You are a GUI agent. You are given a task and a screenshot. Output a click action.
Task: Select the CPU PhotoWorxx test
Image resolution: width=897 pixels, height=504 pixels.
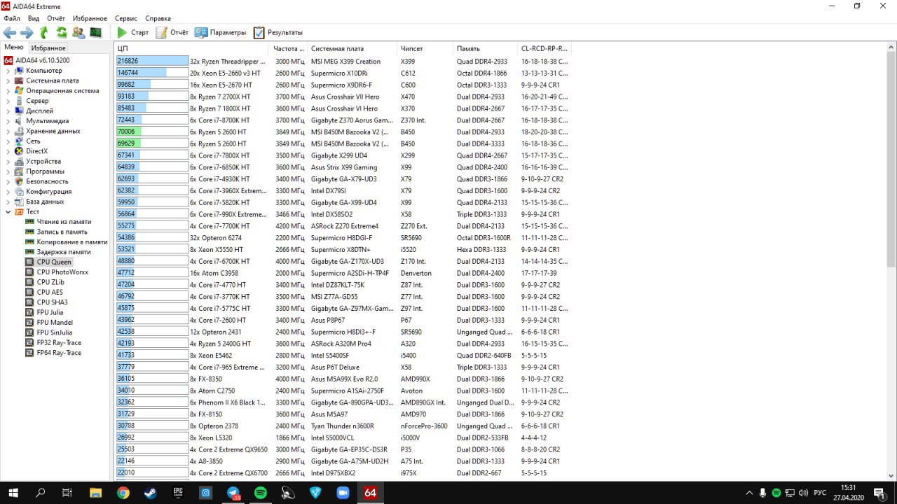[x=62, y=272]
